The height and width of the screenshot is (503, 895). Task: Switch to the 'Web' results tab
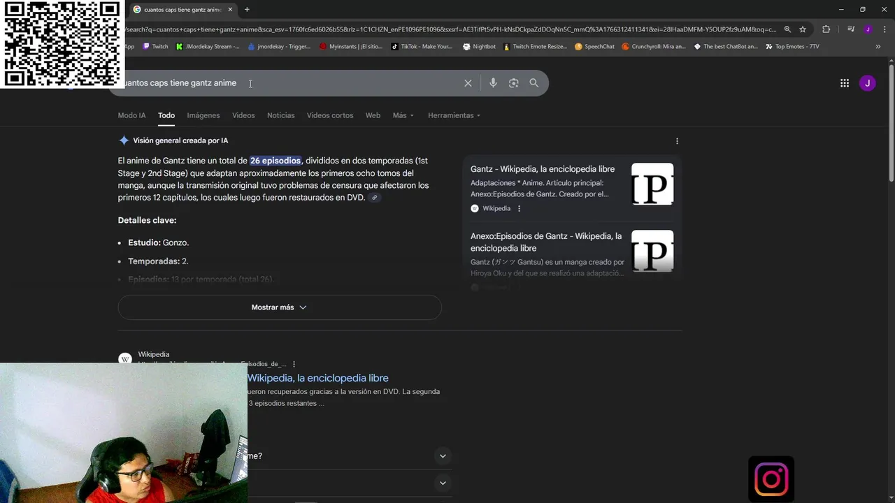click(x=373, y=115)
